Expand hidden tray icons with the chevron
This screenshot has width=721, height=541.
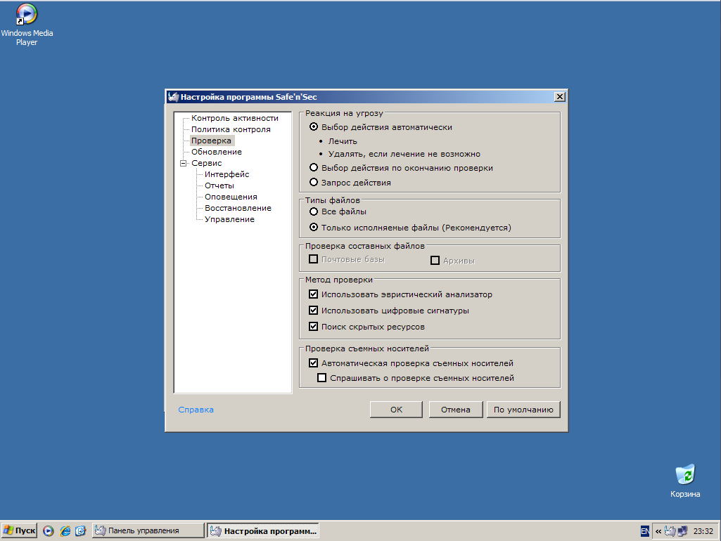(658, 531)
